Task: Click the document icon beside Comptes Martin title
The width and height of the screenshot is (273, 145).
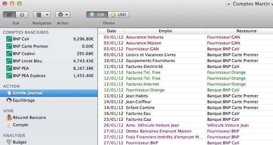Action: pyautogui.click(x=229, y=4)
